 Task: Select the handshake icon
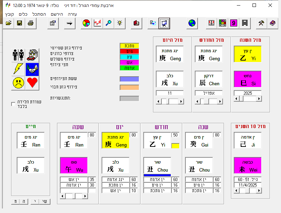(x=32, y=69)
